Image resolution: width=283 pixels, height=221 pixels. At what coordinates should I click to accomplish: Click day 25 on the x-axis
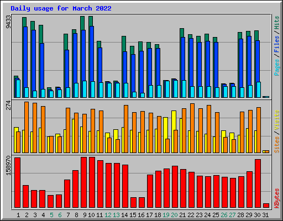pyautogui.click(x=216, y=215)
